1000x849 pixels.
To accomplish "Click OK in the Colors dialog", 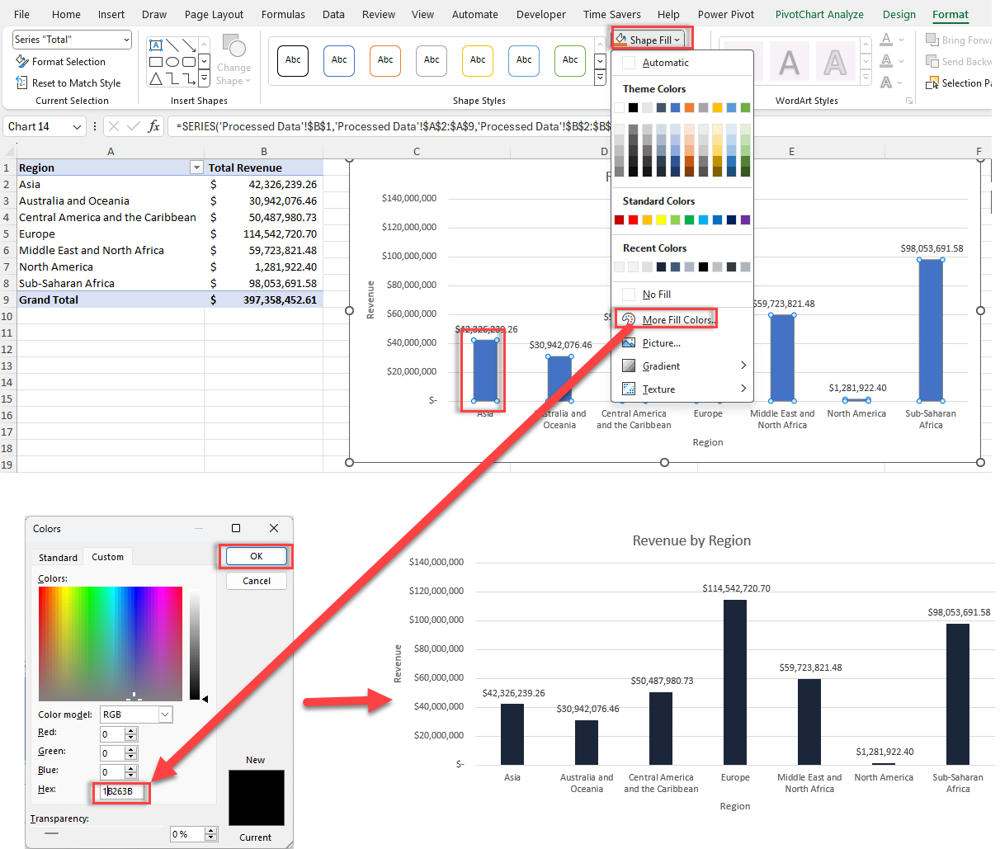I will (x=256, y=555).
